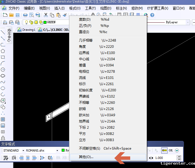Select the Arc drawing tool

pos(3,63)
